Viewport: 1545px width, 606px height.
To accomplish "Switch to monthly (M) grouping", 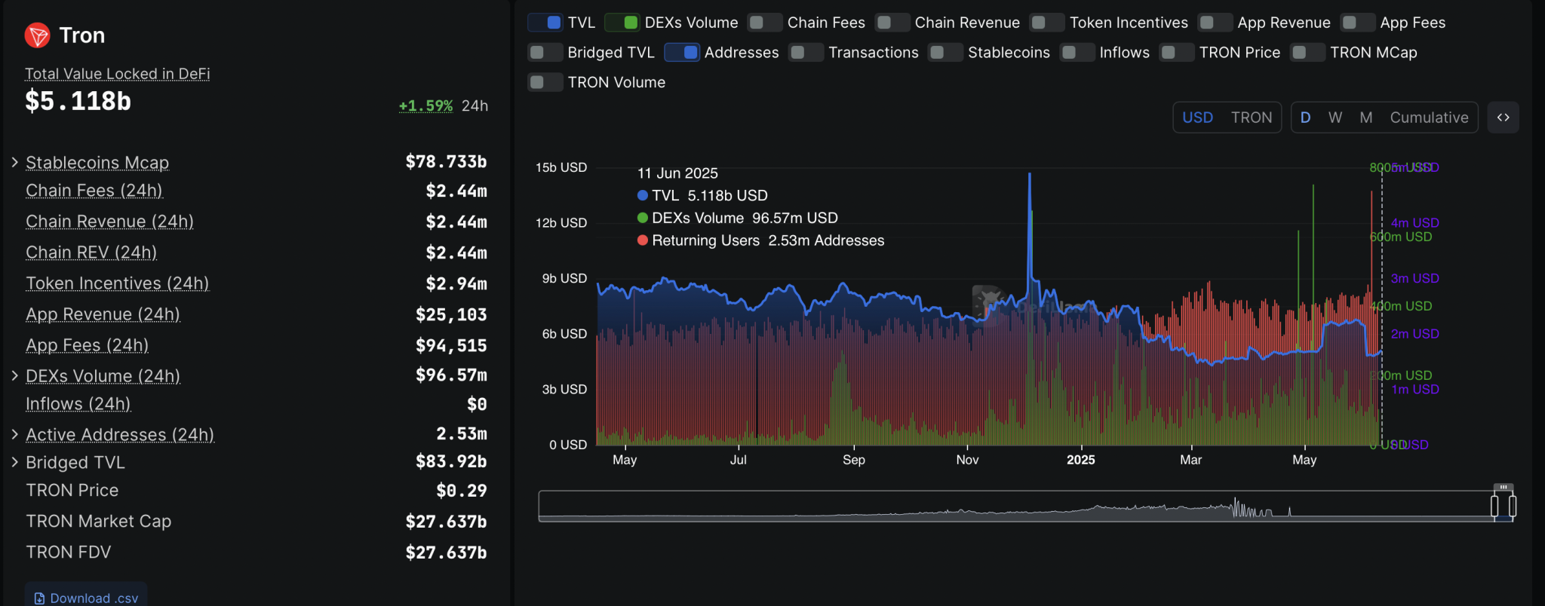I will [x=1366, y=118].
